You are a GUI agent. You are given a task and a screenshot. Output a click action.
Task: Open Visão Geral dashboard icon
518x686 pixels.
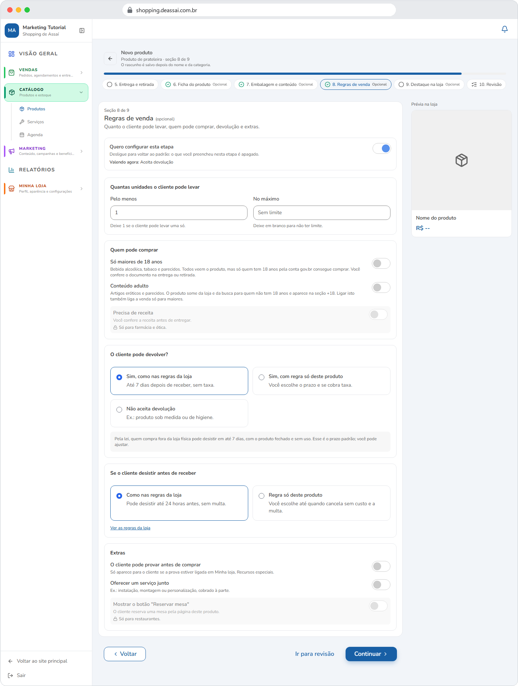[11, 54]
